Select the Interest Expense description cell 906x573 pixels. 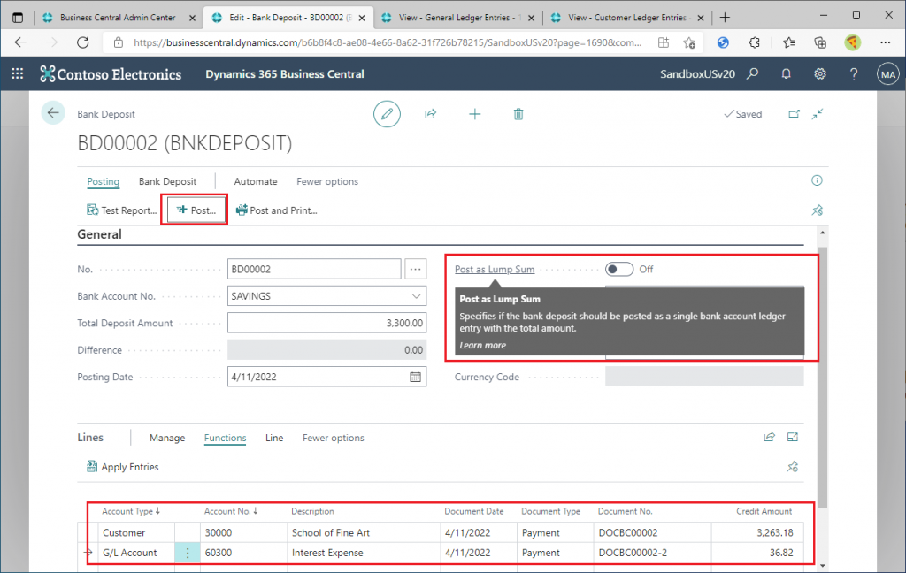(364, 553)
